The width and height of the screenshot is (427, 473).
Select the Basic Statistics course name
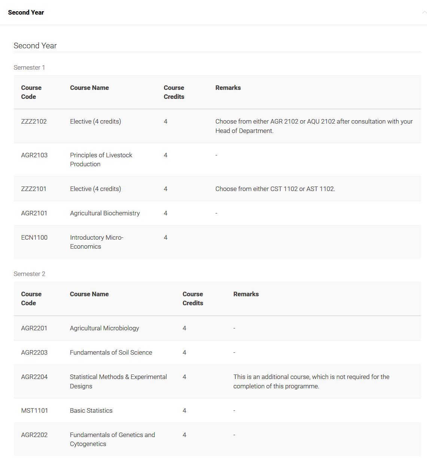click(91, 410)
